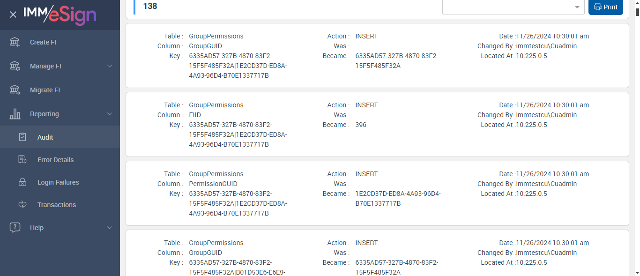This screenshot has height=276, width=640.
Task: Click the Login Failures lock icon
Action: pyautogui.click(x=22, y=182)
